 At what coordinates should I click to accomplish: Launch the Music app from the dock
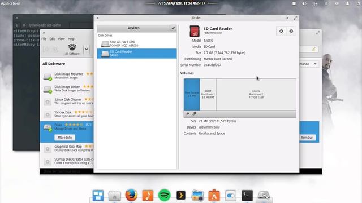(x=148, y=196)
